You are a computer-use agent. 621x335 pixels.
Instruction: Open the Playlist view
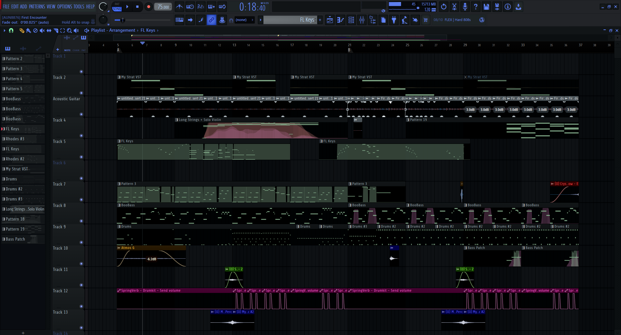330,20
